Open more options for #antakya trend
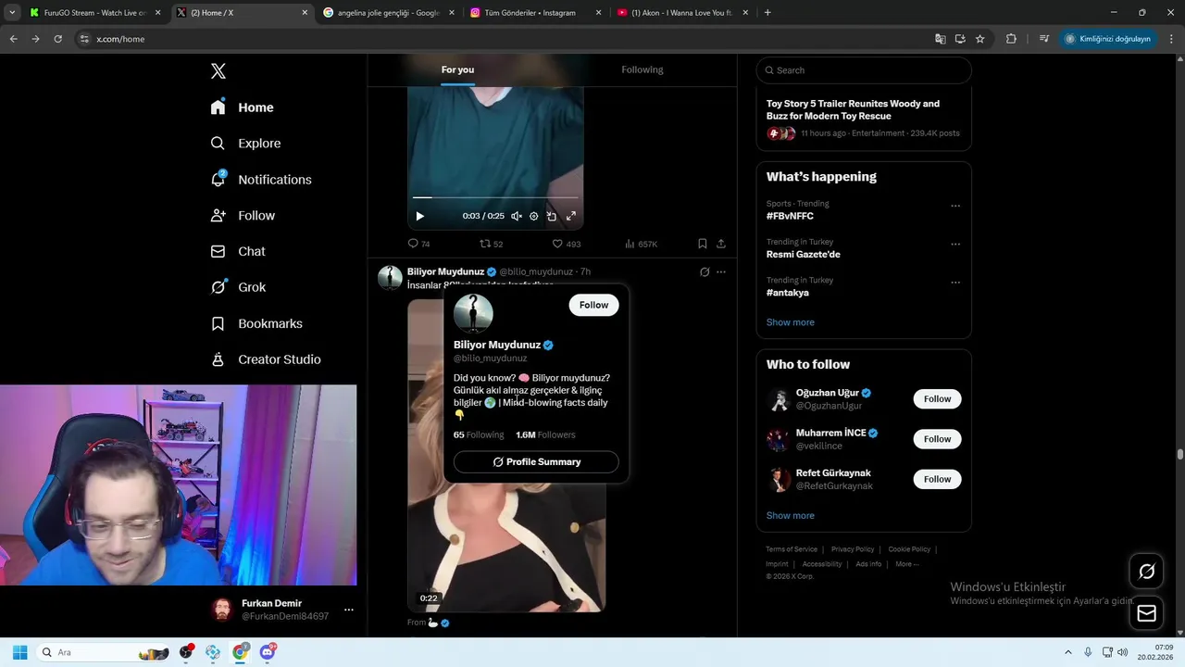This screenshot has height=667, width=1185. tap(955, 283)
